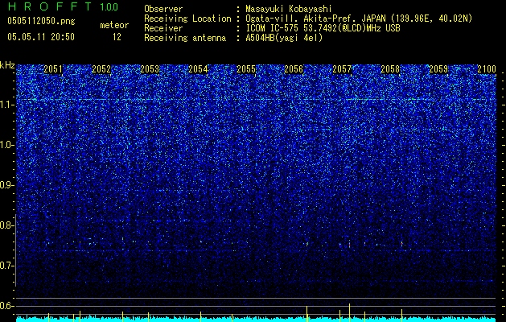Click the date stamp 05.05.11 20:50
Image resolution: width=506 pixels, height=322 pixels.
coord(41,37)
